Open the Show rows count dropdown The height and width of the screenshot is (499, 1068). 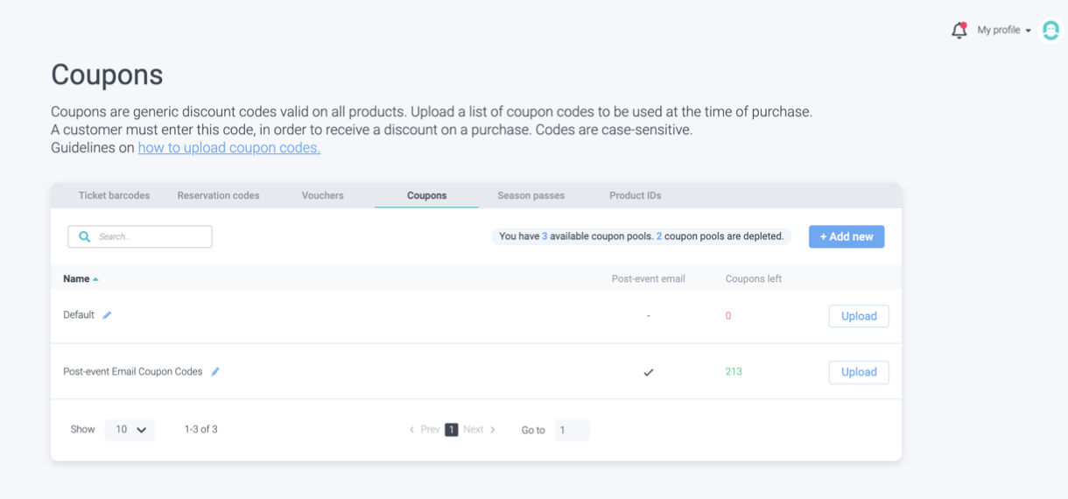coord(130,430)
